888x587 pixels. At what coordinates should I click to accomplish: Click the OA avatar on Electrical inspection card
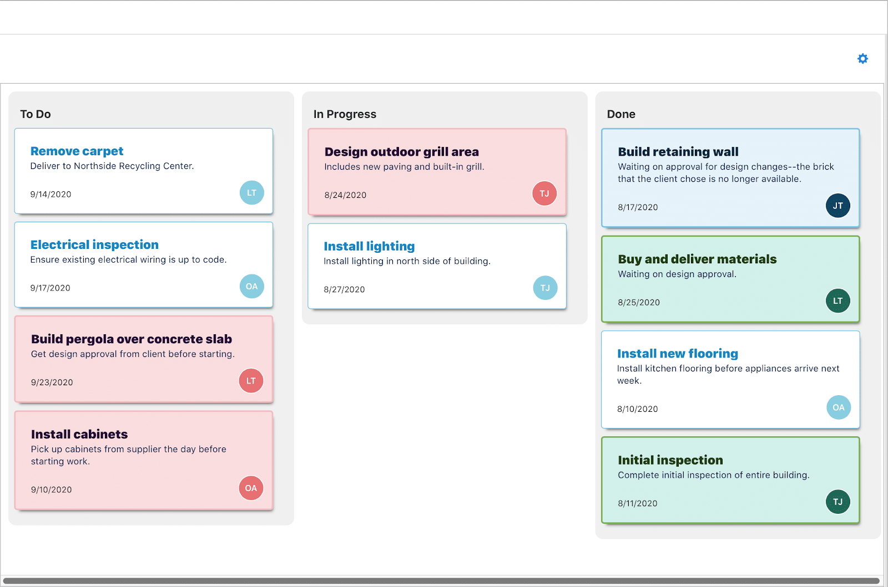(252, 286)
